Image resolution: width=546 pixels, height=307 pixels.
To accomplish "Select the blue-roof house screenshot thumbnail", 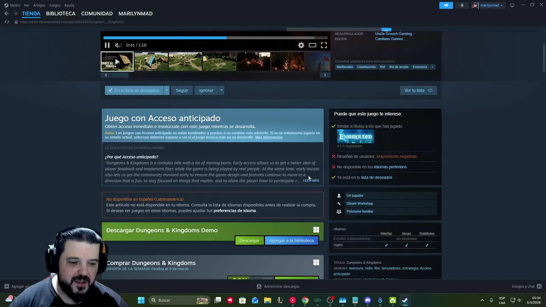I will [x=151, y=62].
